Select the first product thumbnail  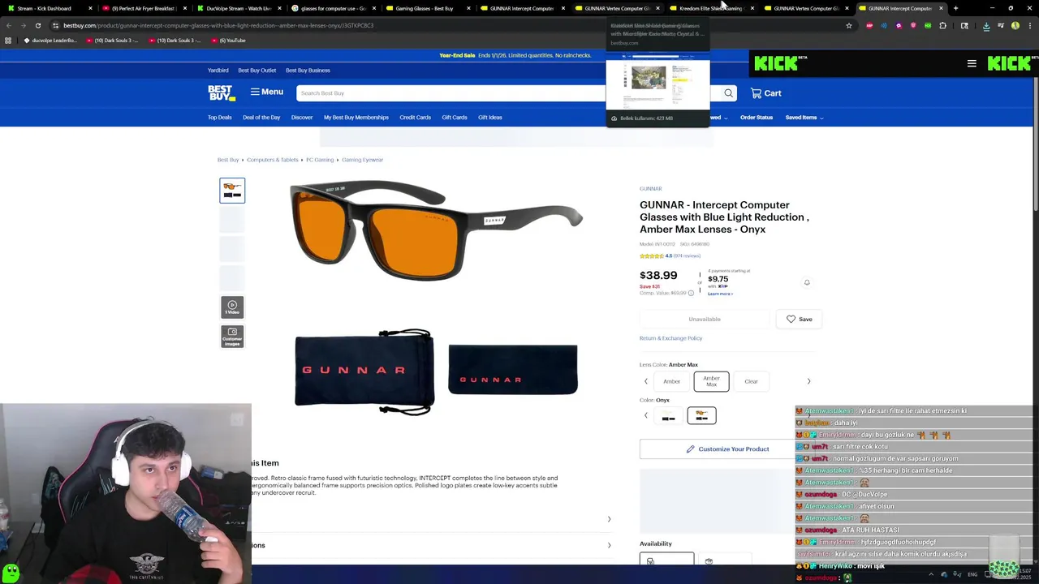click(x=232, y=191)
